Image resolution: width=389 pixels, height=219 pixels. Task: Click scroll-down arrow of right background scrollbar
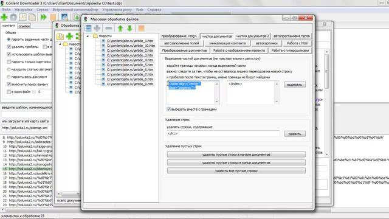coord(326,154)
